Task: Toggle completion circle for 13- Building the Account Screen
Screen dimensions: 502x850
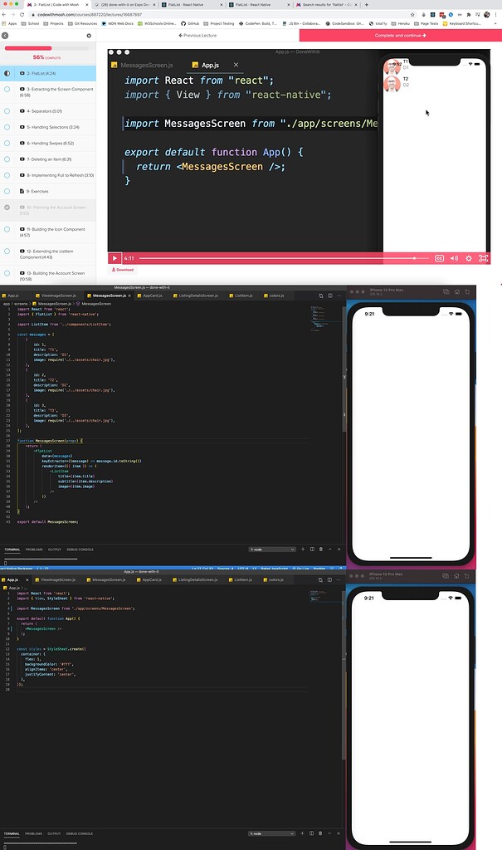Action: (x=7, y=273)
